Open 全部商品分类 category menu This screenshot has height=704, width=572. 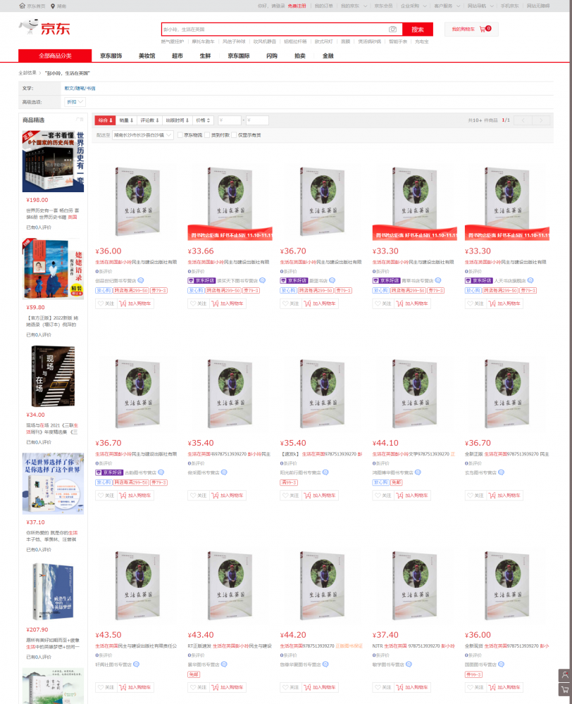pyautogui.click(x=55, y=56)
